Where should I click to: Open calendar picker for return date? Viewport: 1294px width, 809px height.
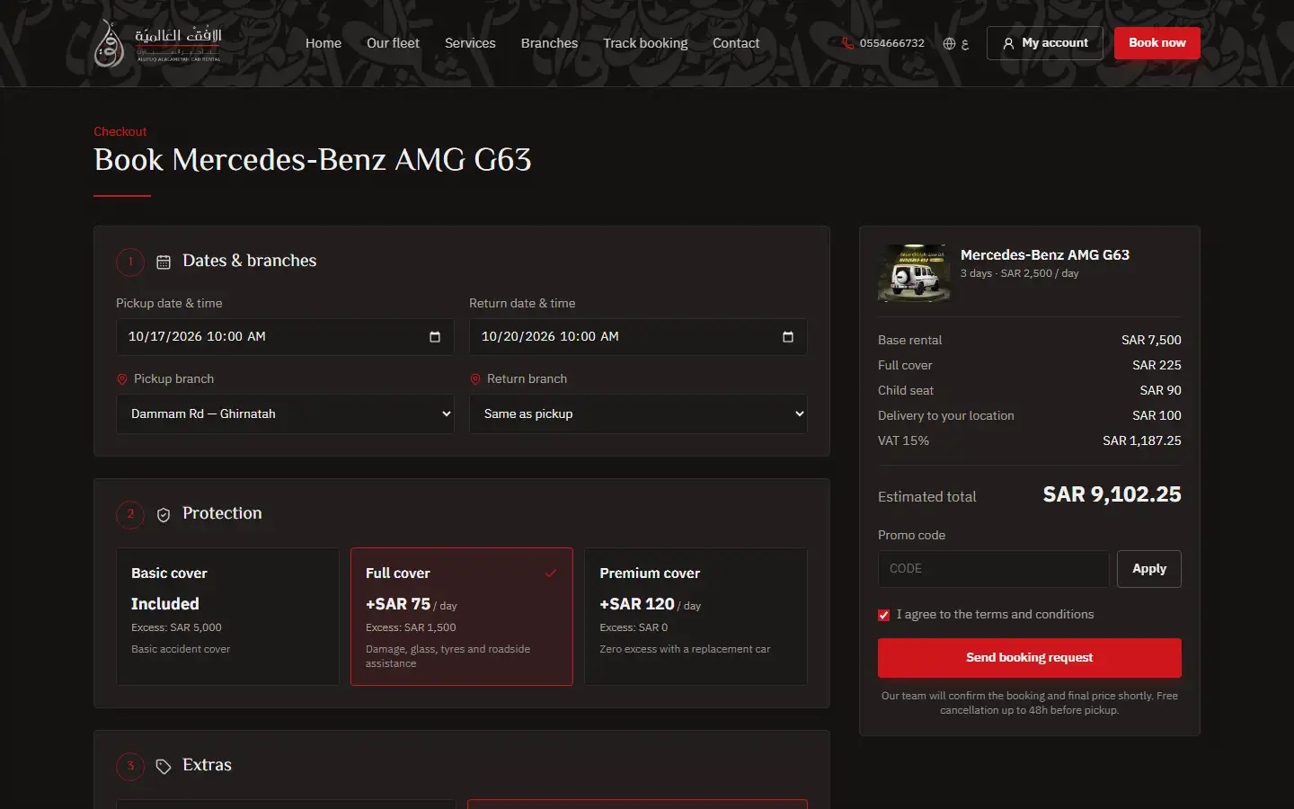788,337
